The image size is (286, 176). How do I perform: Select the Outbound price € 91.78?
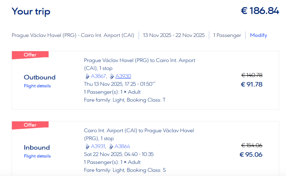[x=252, y=84]
